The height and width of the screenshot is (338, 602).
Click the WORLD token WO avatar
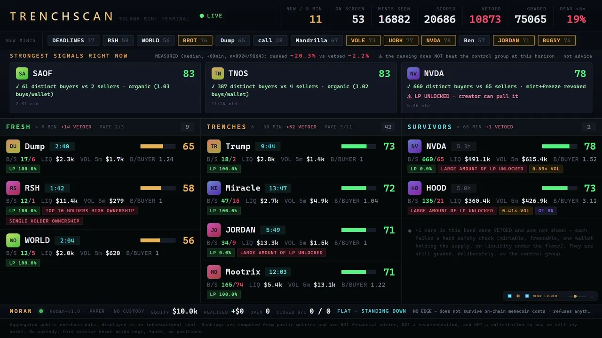[x=13, y=240]
